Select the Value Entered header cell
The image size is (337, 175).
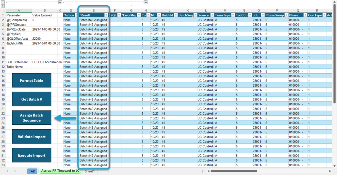(45, 15)
